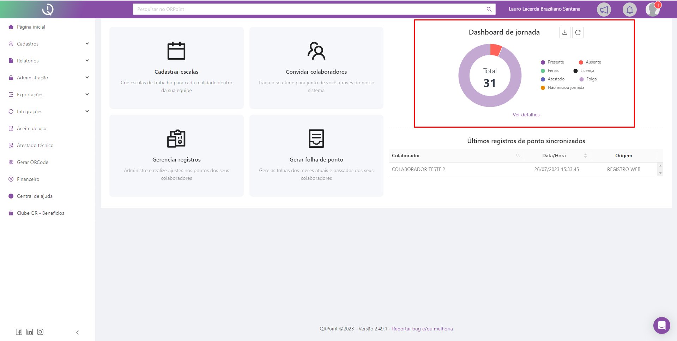Refresh the Dashboard de jornada chart
This screenshot has height=341, width=677.
578,32
